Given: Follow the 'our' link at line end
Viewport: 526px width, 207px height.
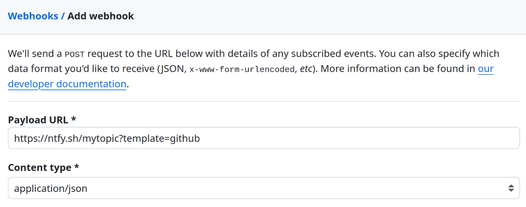Looking at the screenshot, I should tap(485, 69).
